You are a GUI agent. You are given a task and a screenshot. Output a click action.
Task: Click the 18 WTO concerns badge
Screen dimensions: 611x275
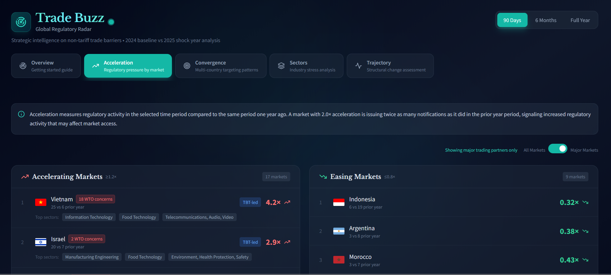click(96, 199)
